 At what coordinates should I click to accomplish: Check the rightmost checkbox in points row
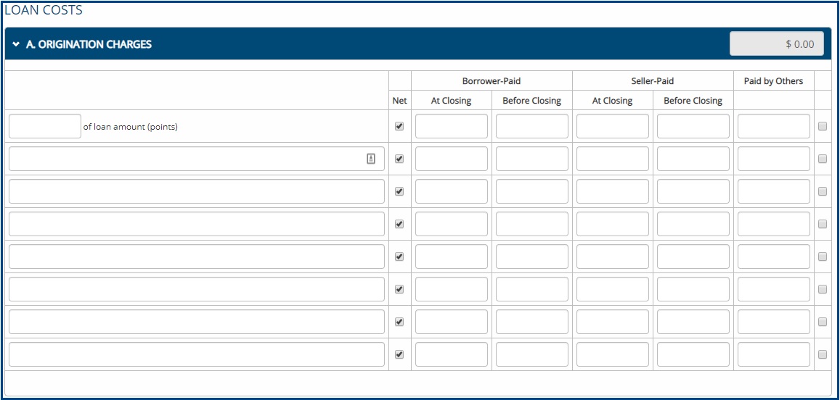coord(823,126)
